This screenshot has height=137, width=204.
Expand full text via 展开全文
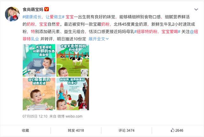click(x=97, y=39)
